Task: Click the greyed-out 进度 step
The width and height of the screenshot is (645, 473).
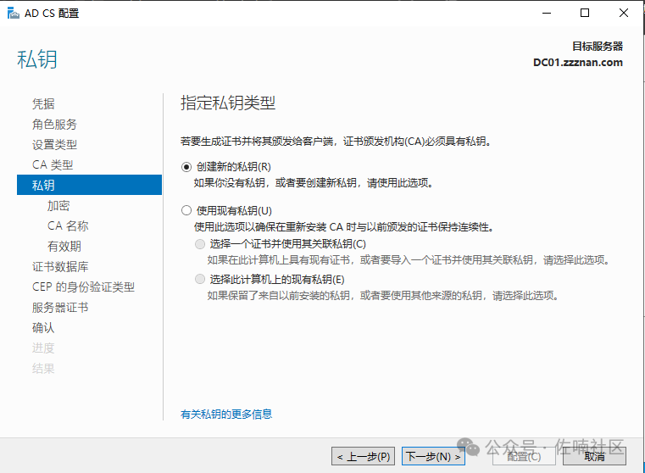Action: pyautogui.click(x=43, y=348)
